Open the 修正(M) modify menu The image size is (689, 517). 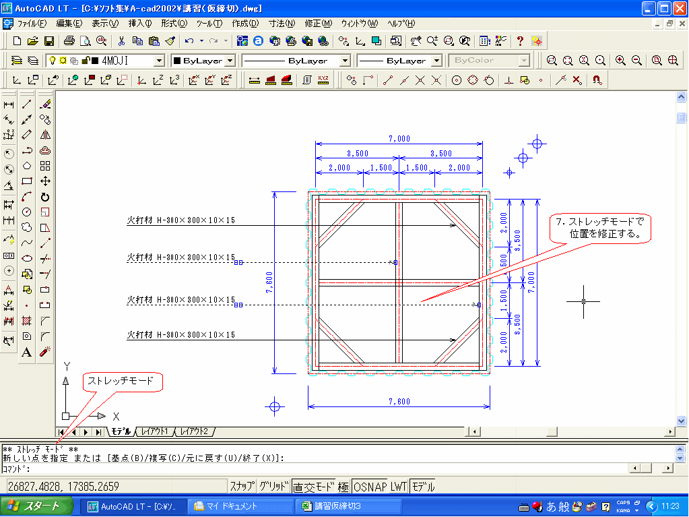point(318,24)
